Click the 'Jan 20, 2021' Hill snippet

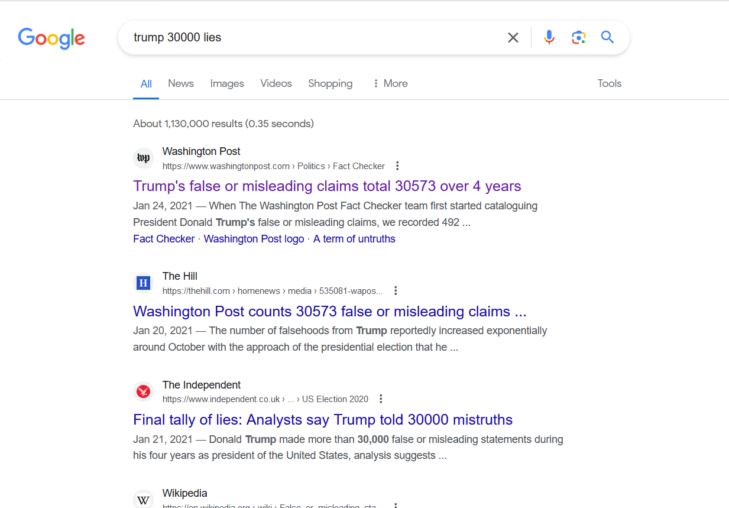[x=340, y=339]
